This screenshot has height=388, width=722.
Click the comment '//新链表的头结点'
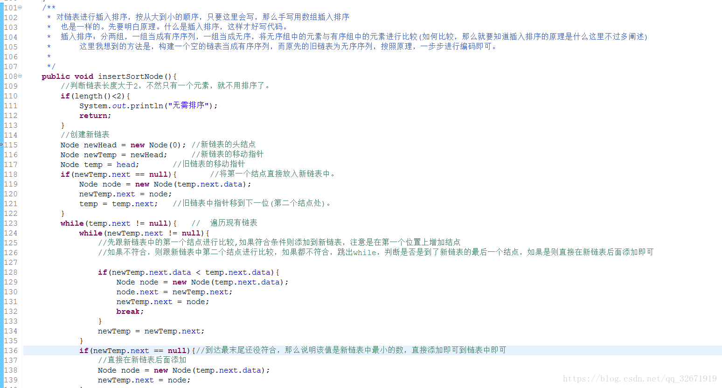pos(223,145)
